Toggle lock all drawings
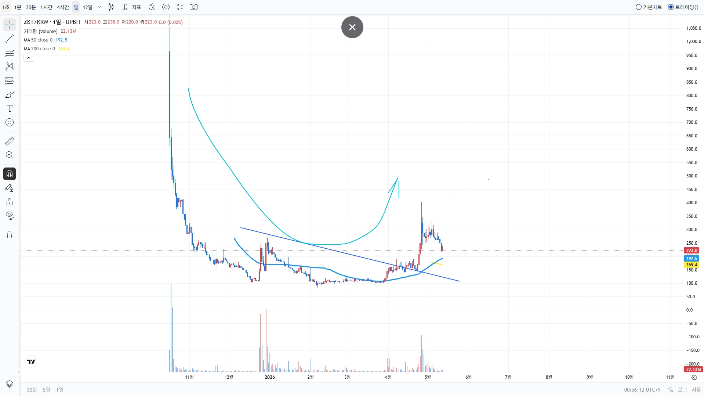 click(x=10, y=202)
